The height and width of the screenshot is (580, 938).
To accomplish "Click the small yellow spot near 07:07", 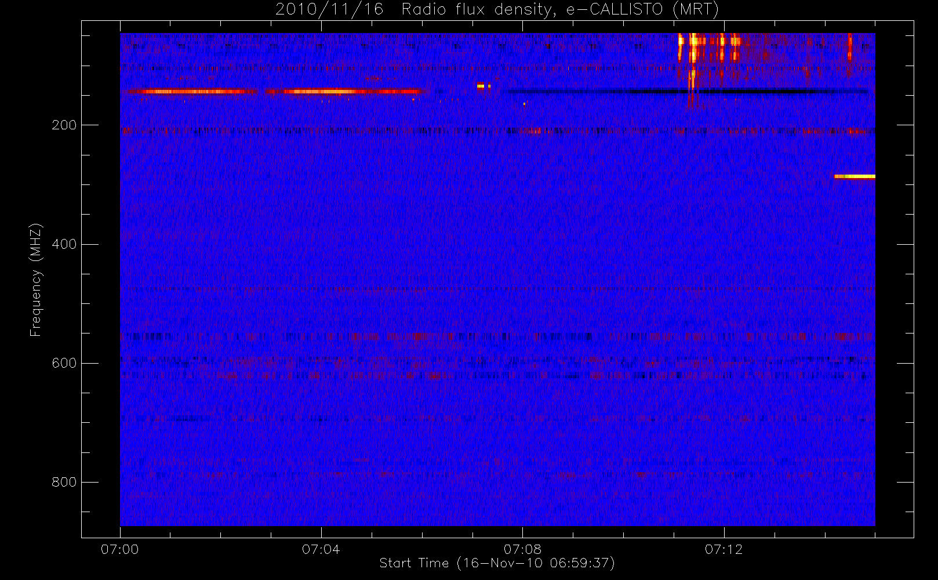I will [481, 86].
